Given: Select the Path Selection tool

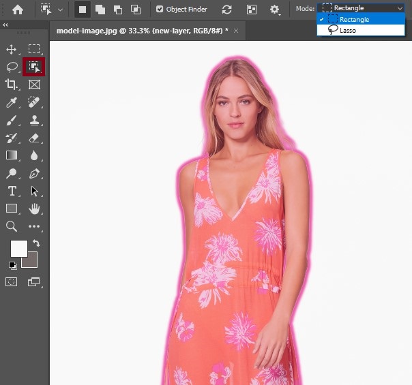Looking at the screenshot, I should 34,191.
